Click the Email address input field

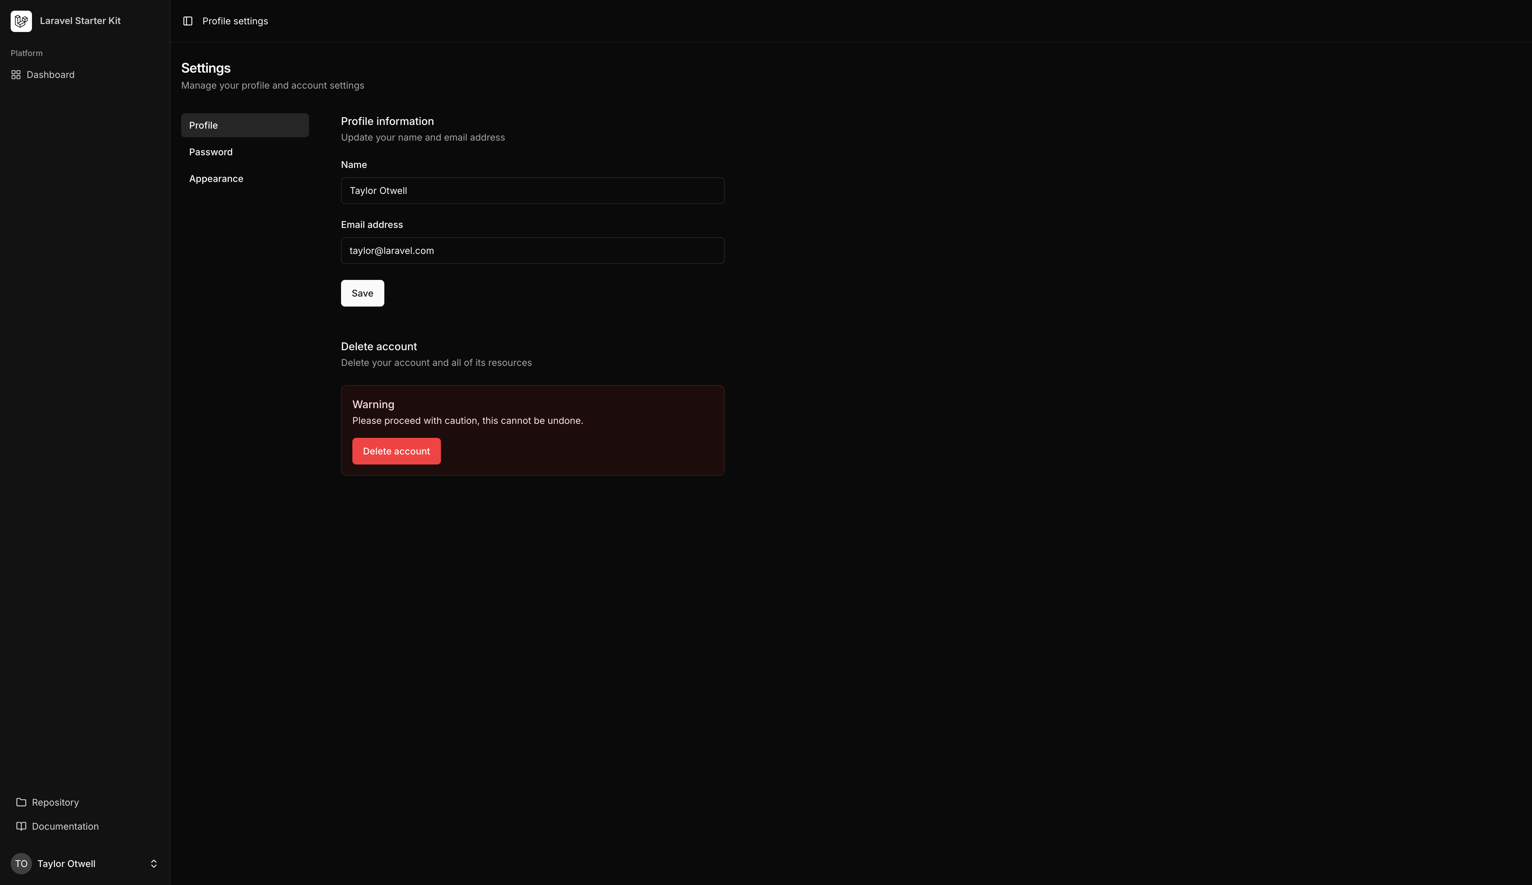pos(532,250)
